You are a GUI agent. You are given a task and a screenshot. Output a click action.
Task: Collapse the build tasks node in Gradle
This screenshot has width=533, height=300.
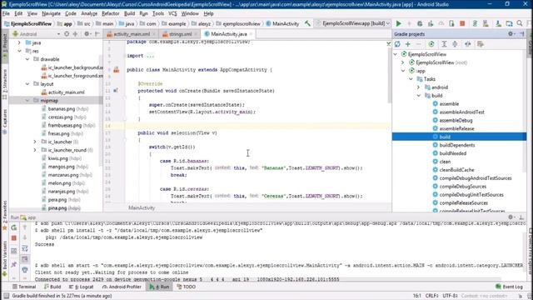[419, 96]
